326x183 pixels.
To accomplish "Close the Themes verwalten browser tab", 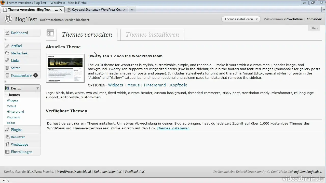I will coord(61,10).
